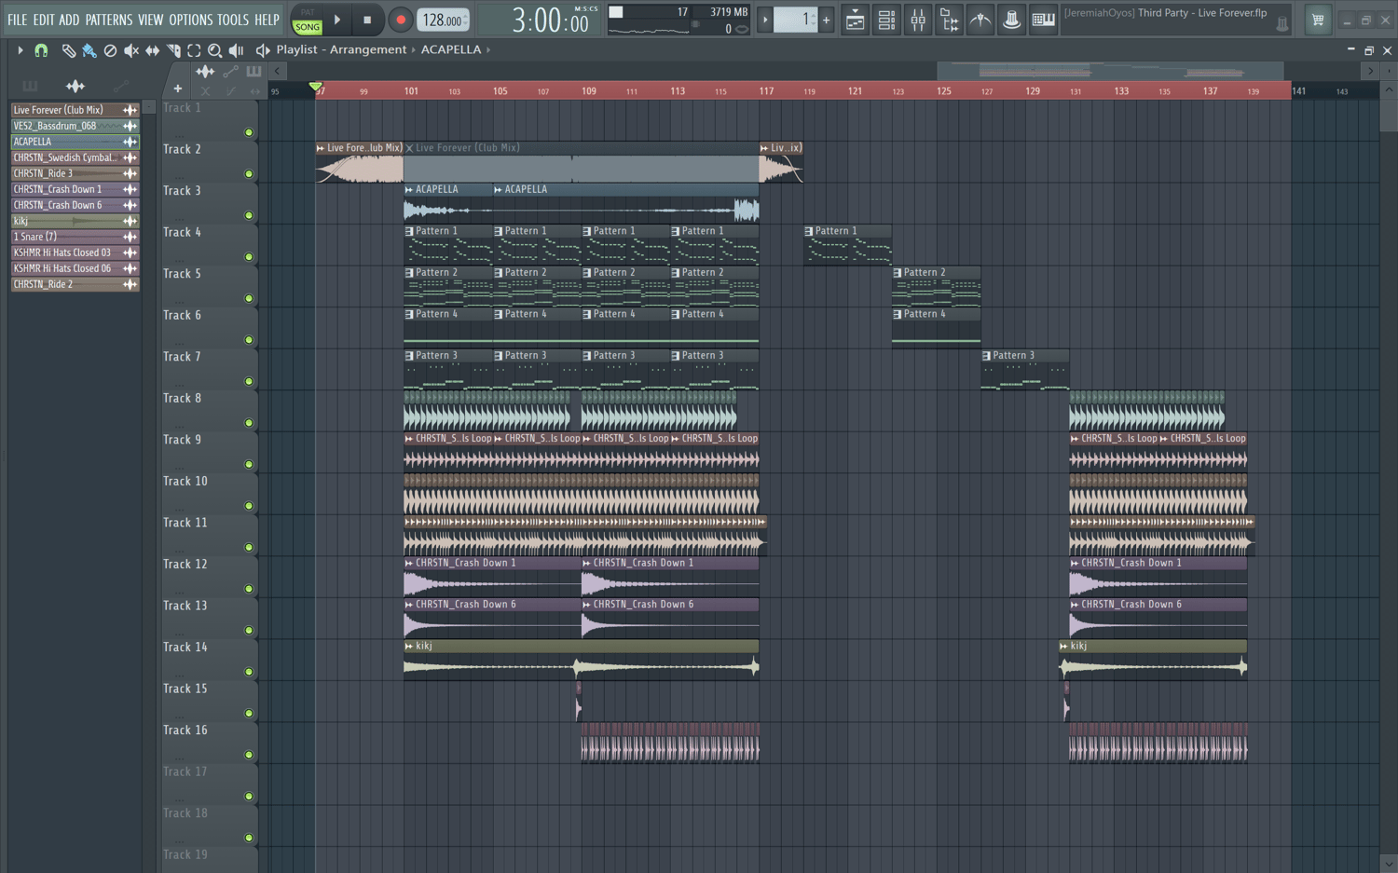
Task: Mute Track 2 using its green dot
Action: point(249,174)
